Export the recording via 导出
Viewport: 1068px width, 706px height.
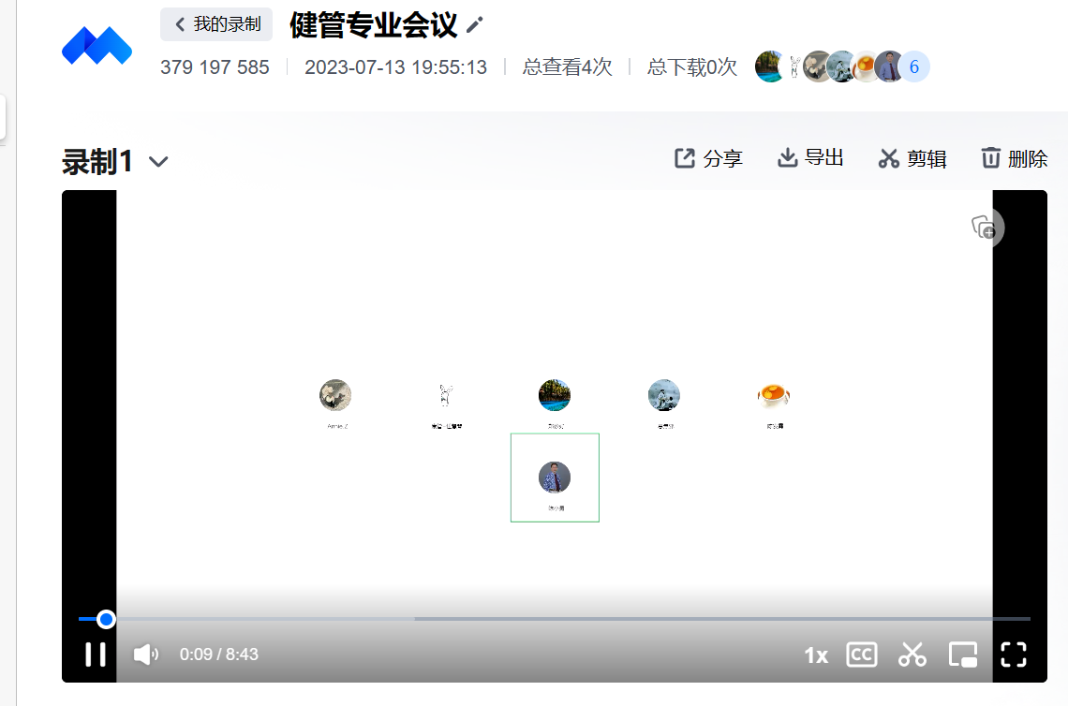pos(810,158)
